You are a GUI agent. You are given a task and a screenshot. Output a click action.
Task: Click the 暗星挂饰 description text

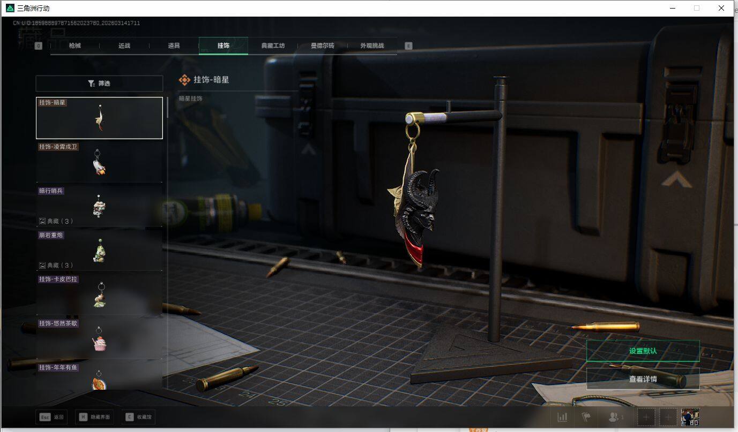pos(191,98)
